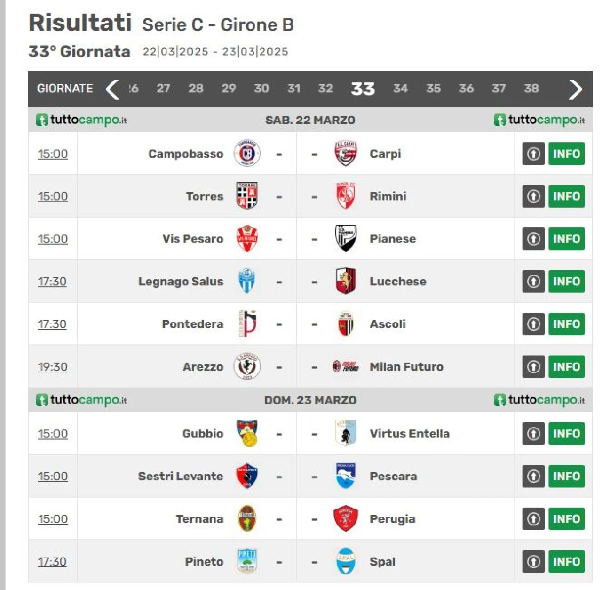The width and height of the screenshot is (602, 590).
Task: Advance giornate list with the right chevron
Action: pos(575,89)
